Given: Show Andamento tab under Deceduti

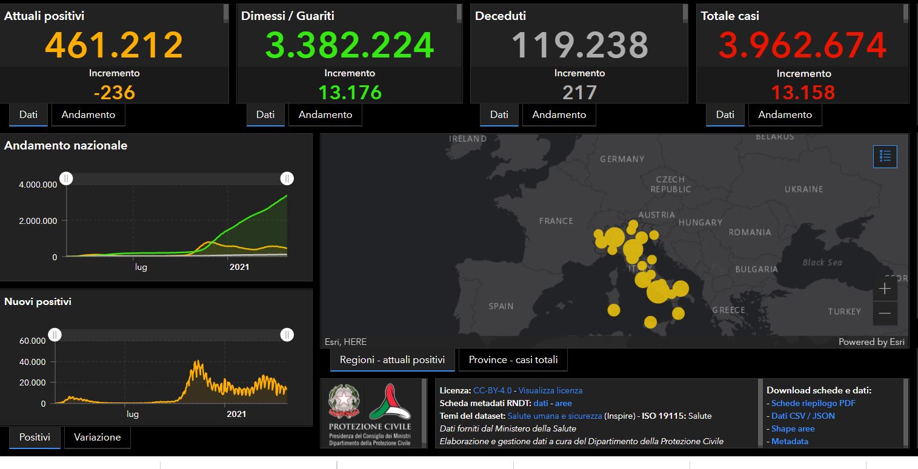Looking at the screenshot, I should pos(559,114).
